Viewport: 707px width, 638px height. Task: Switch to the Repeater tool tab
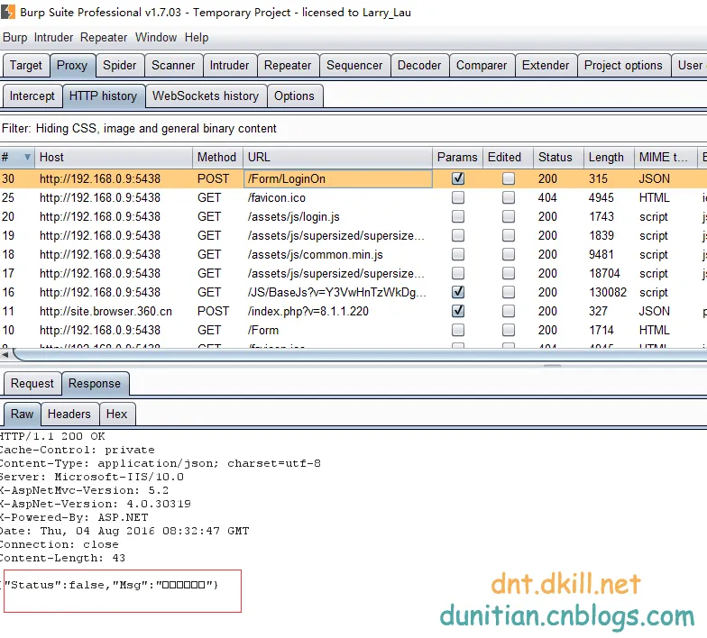pyautogui.click(x=287, y=65)
